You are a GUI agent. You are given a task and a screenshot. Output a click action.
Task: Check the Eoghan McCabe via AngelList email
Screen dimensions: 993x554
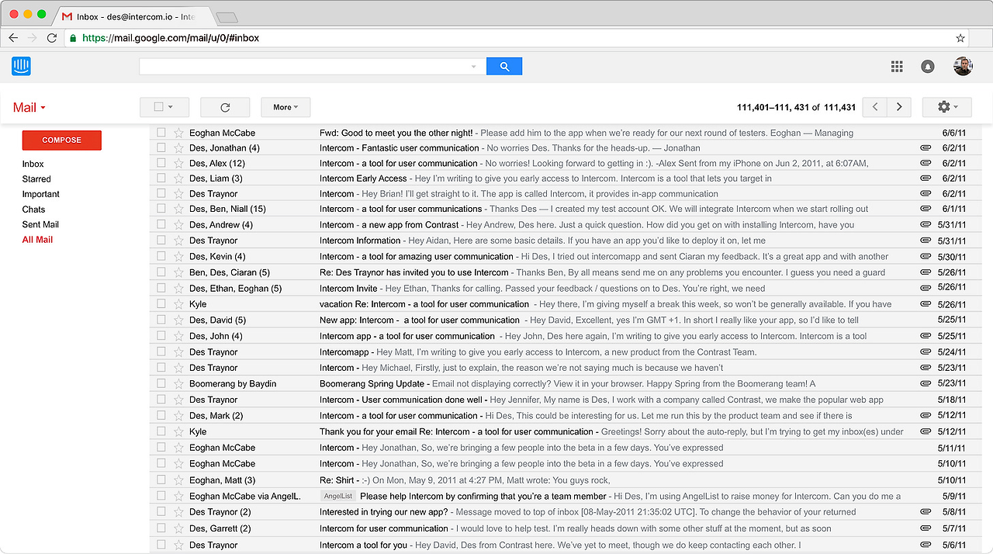[x=161, y=496]
